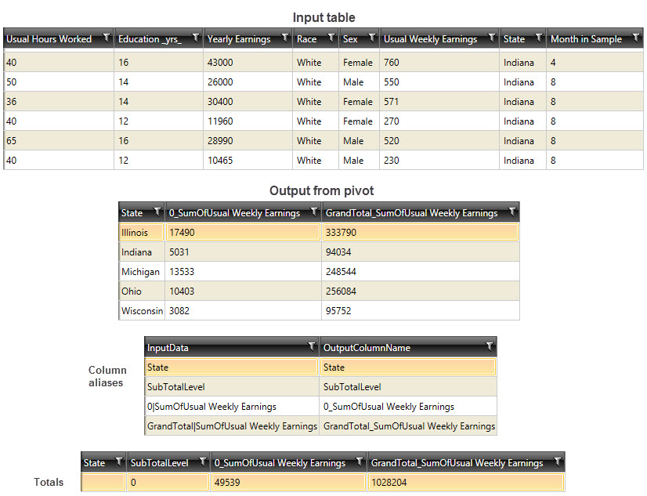Screen dimensions: 647x496
Task: Select Yearly Earnings value 30400
Action: coord(248,102)
